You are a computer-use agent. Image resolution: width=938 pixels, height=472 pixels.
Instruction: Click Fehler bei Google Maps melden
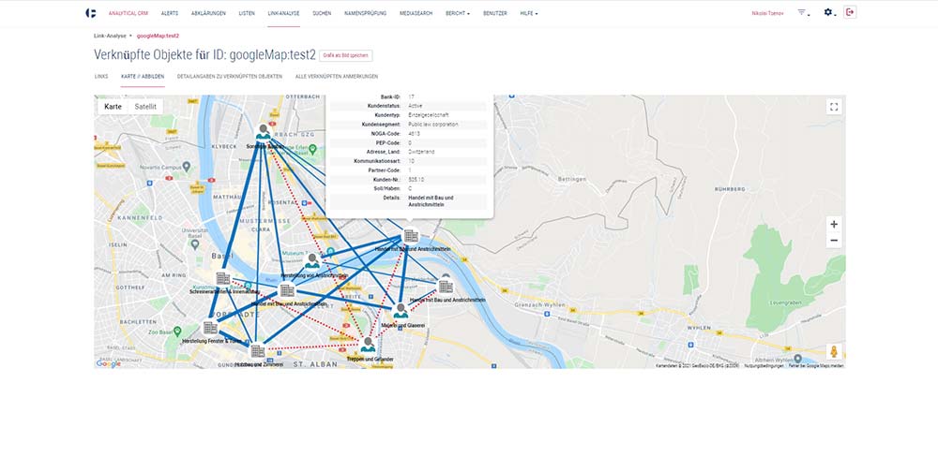coord(816,365)
